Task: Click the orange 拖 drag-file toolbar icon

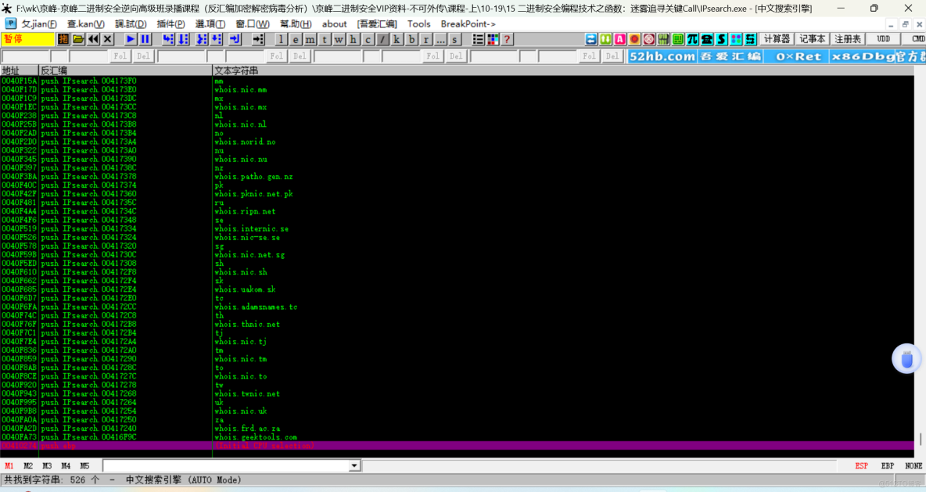Action: point(63,40)
